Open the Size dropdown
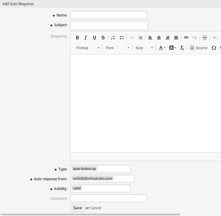 144,48
